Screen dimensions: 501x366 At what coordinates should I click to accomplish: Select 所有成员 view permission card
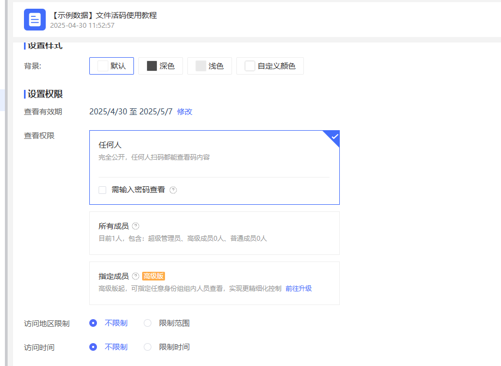pos(214,233)
